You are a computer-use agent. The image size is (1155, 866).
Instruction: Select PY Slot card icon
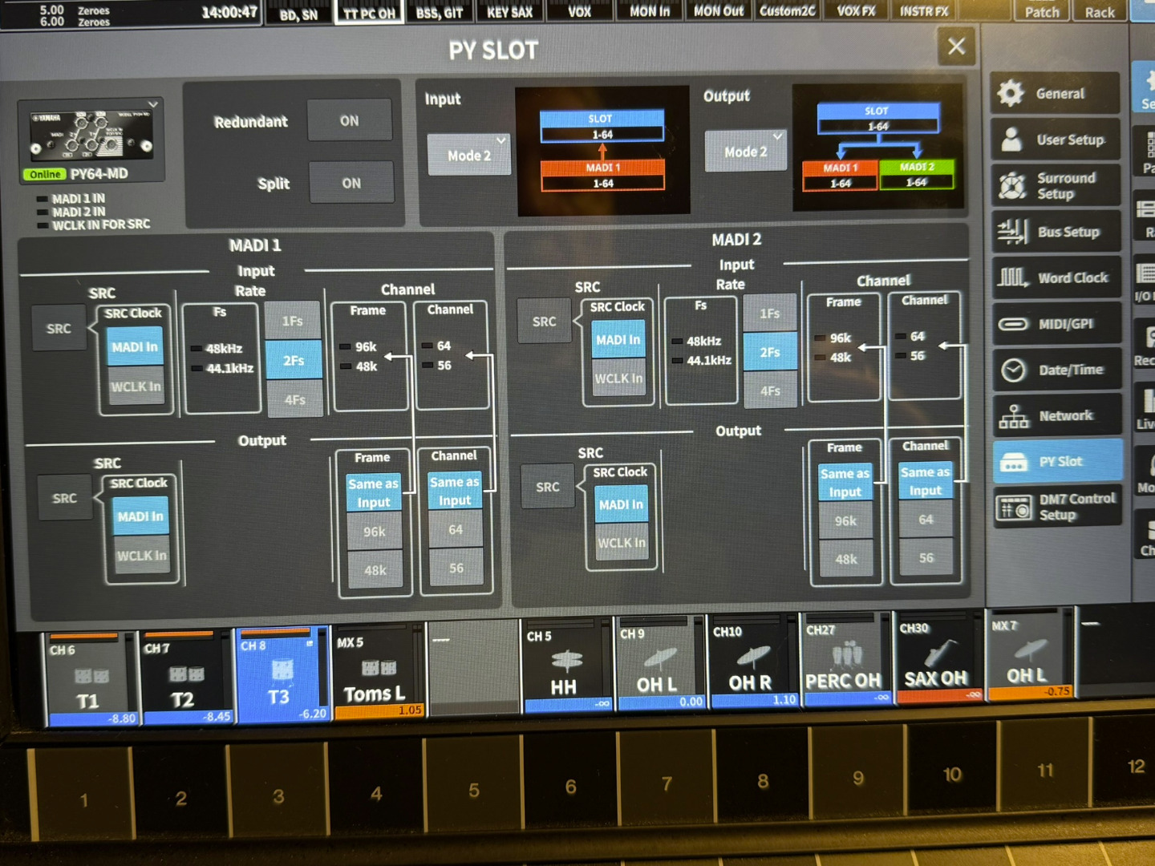pos(1014,462)
